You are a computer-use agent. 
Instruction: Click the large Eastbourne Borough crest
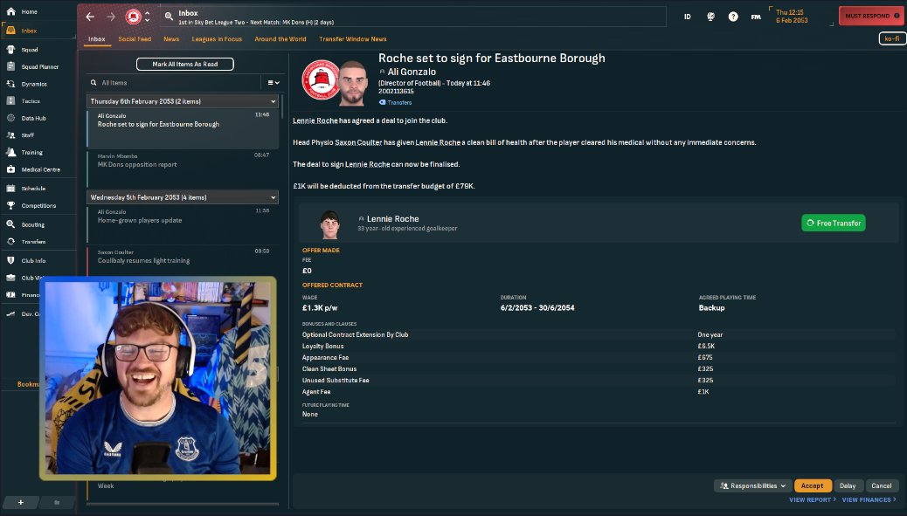[x=321, y=79]
